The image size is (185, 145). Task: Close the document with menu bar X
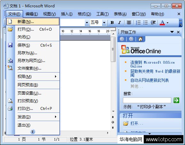click(x=179, y=14)
